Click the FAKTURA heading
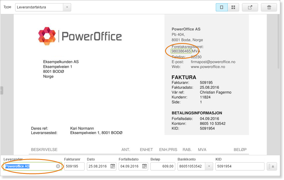The height and width of the screenshot is (180, 284). pyautogui.click(x=184, y=77)
